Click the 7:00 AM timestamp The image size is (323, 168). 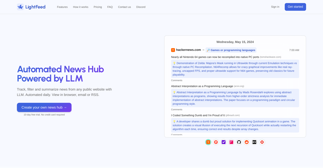coord(294,50)
